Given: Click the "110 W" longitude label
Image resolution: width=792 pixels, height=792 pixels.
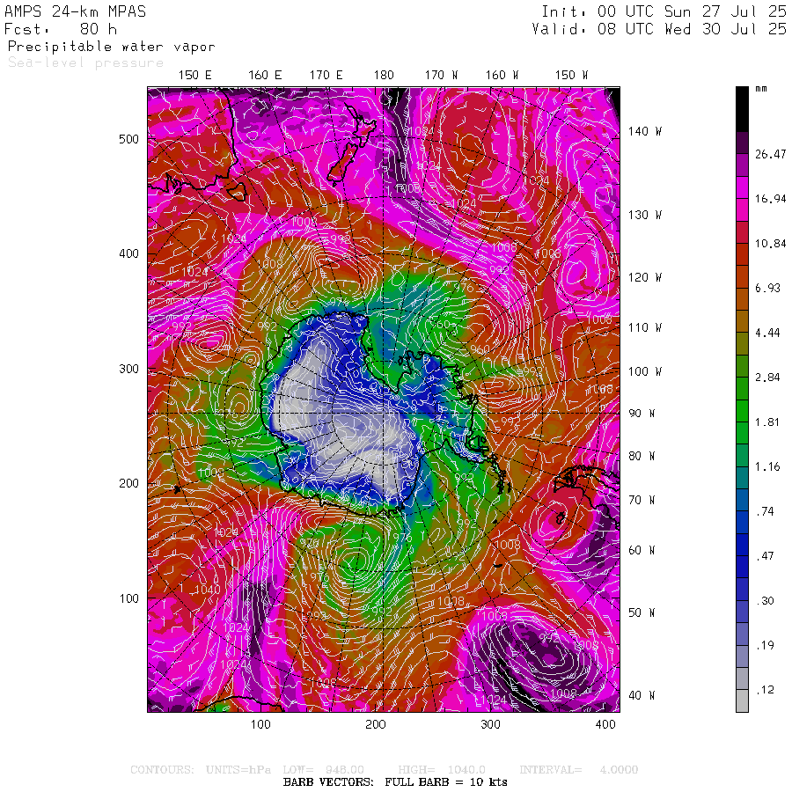Looking at the screenshot, I should pos(645,328).
